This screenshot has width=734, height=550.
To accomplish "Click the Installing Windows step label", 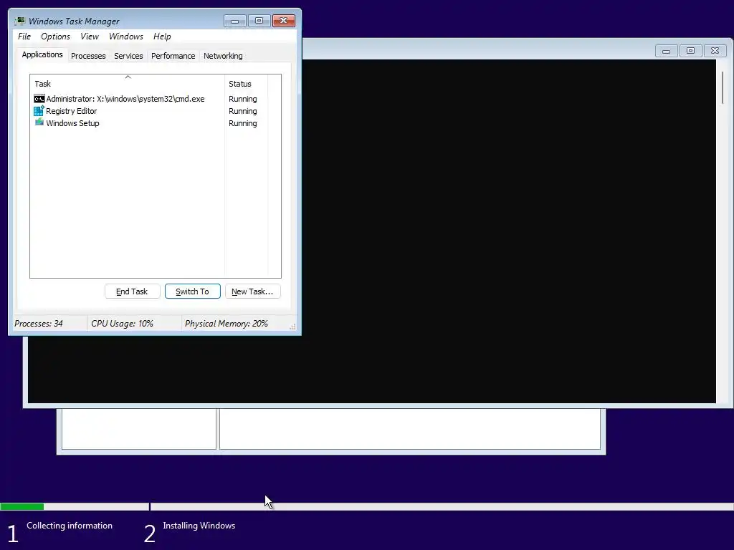I will coord(199,526).
